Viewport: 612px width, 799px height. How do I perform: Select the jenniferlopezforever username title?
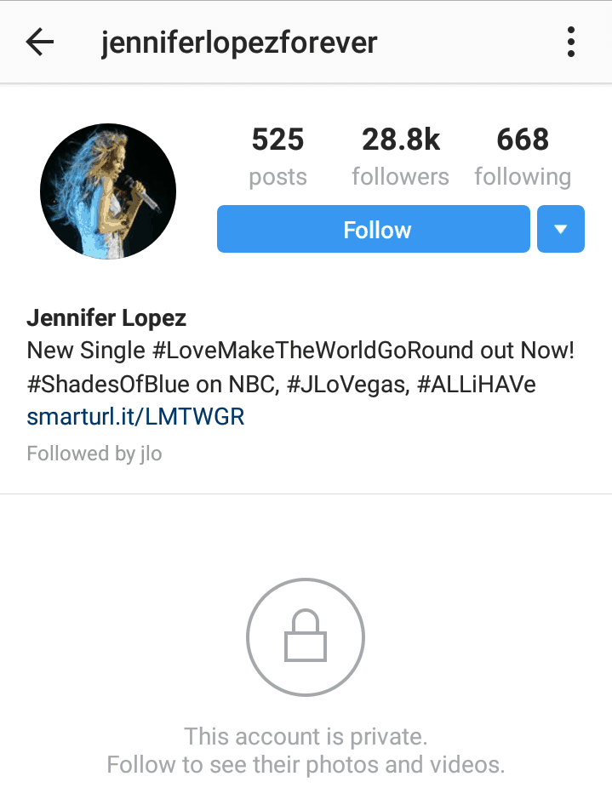(x=239, y=43)
